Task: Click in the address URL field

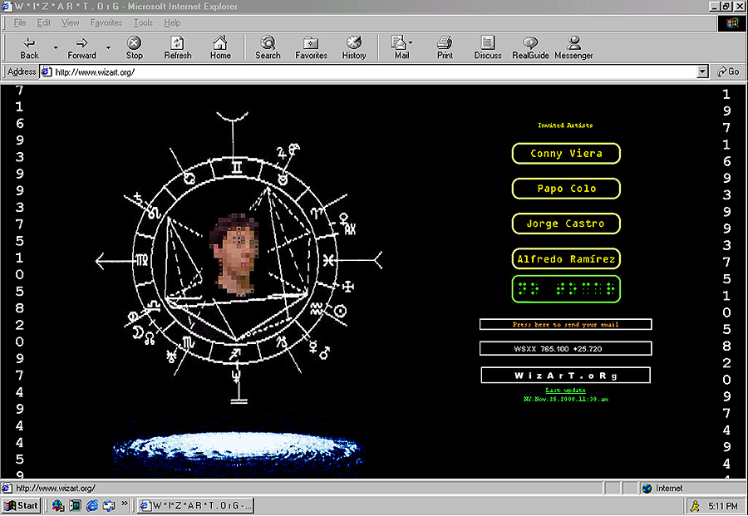Action: 372,72
